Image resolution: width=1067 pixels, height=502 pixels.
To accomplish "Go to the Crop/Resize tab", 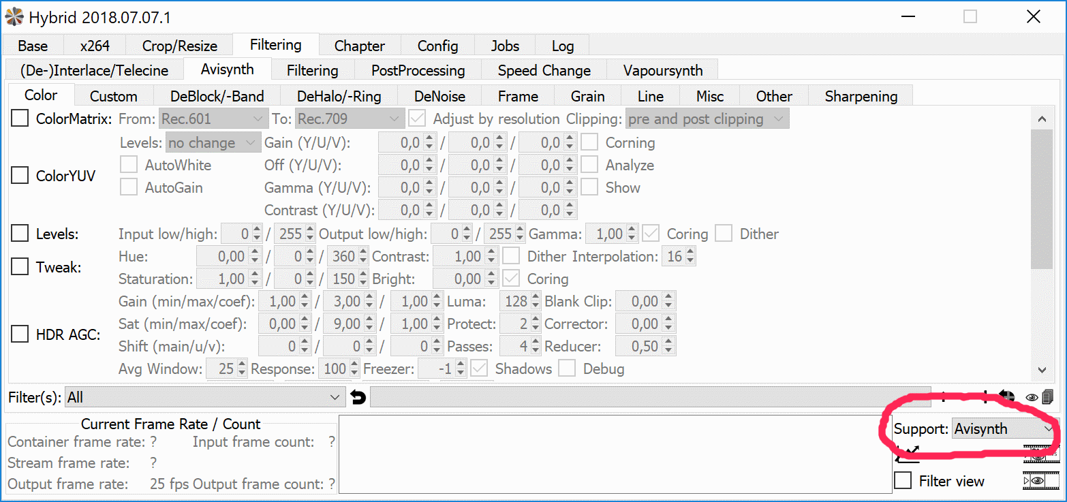I will [x=180, y=46].
